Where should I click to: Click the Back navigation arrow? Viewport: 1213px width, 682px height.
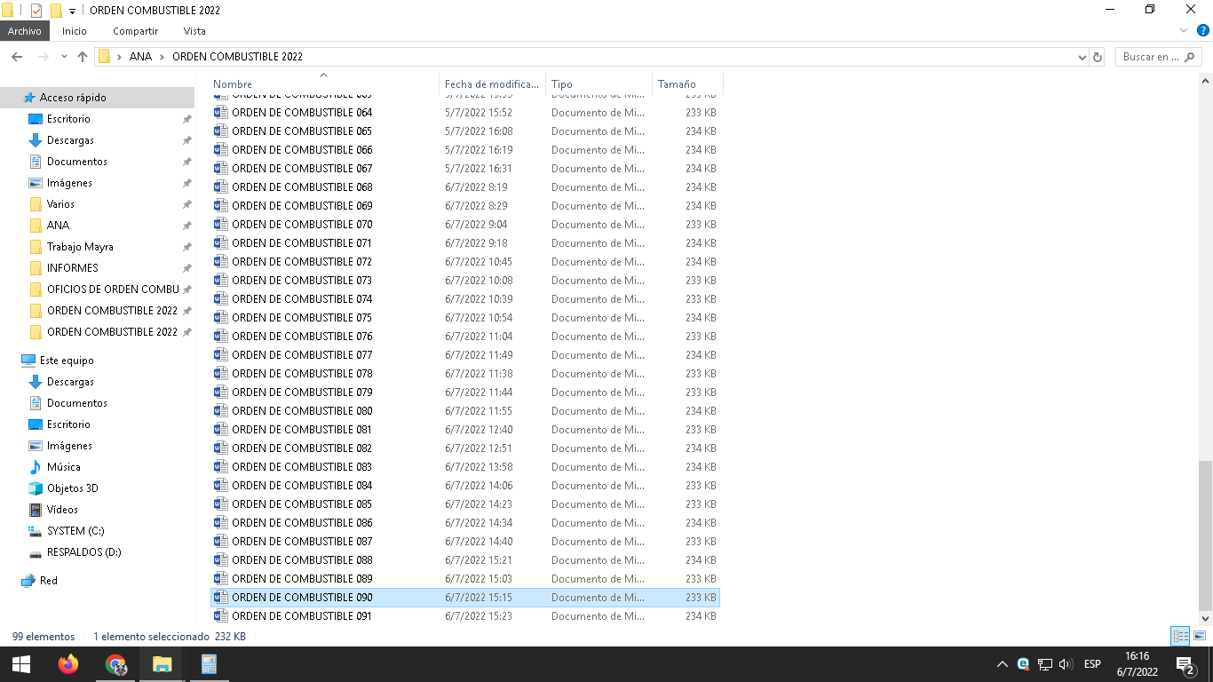pos(17,57)
